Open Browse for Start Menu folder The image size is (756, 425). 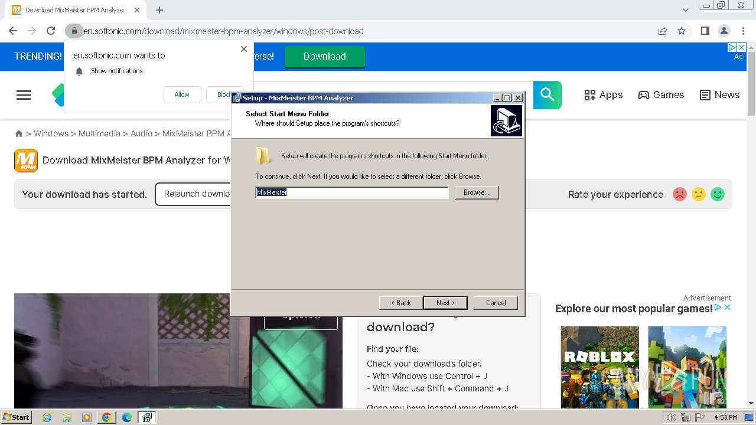tap(477, 192)
